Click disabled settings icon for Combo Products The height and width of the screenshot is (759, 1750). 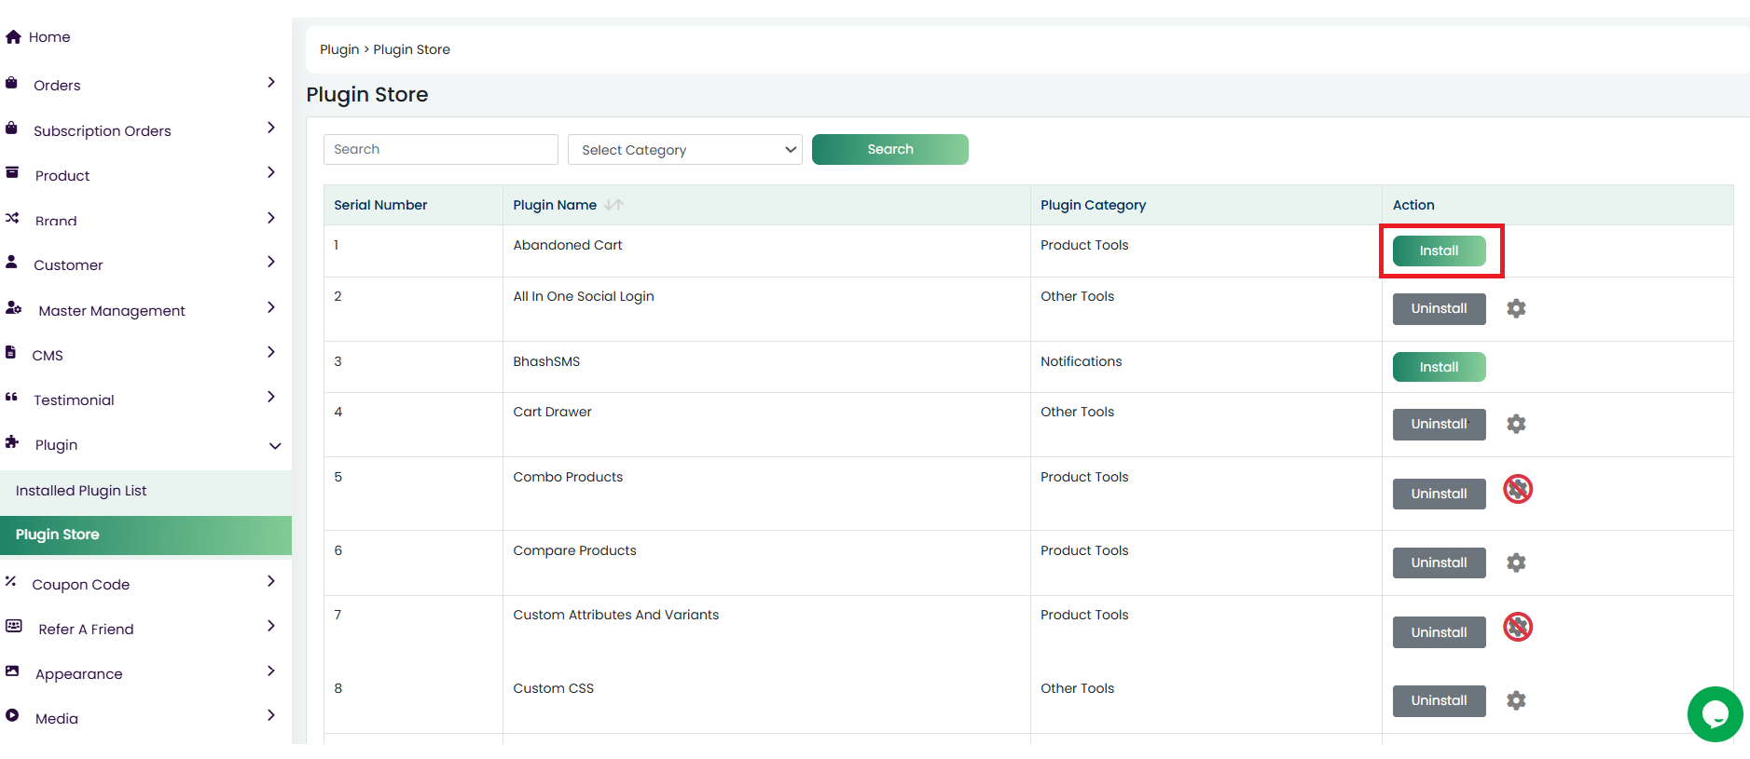(1518, 489)
